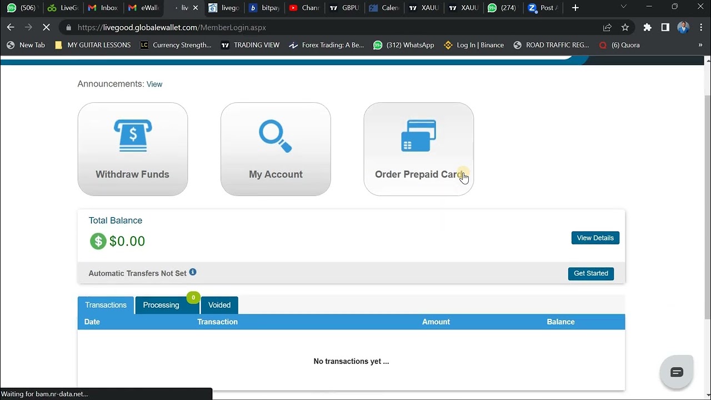The image size is (711, 400).
Task: Click the View Details button
Action: click(595, 238)
